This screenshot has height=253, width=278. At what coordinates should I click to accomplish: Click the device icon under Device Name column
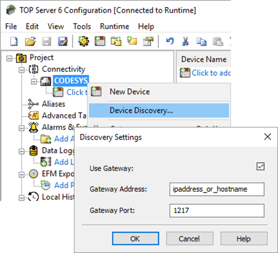click(185, 73)
